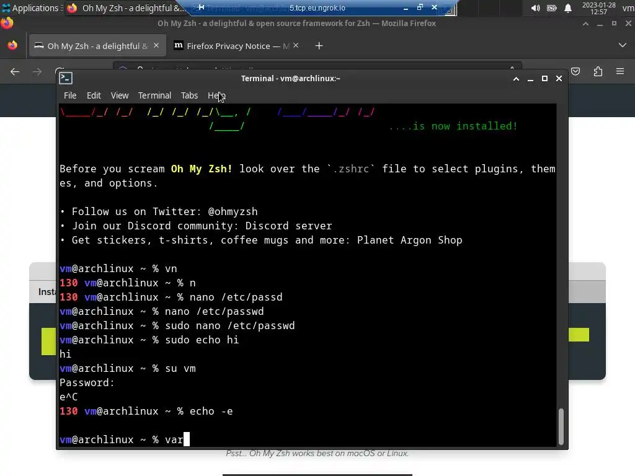
Task: Click the '.zshrc' file name text
Action: point(351,169)
